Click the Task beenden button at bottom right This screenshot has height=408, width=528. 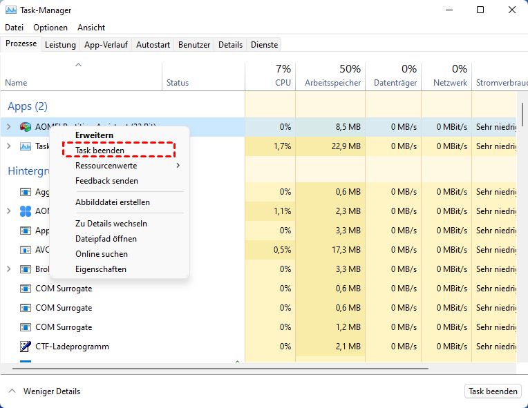(x=493, y=391)
